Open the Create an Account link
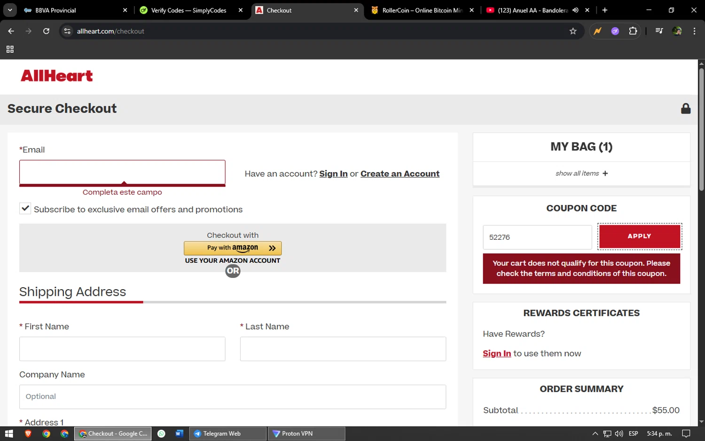705x441 pixels. pos(400,173)
